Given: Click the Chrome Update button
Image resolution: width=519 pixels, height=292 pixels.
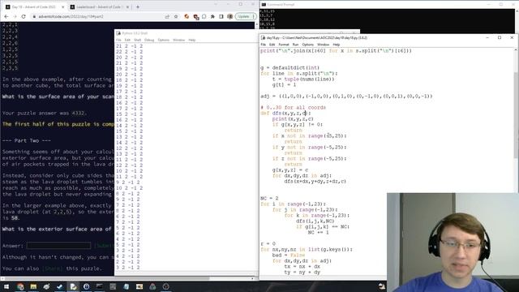Looking at the screenshot, I should pyautogui.click(x=246, y=16).
